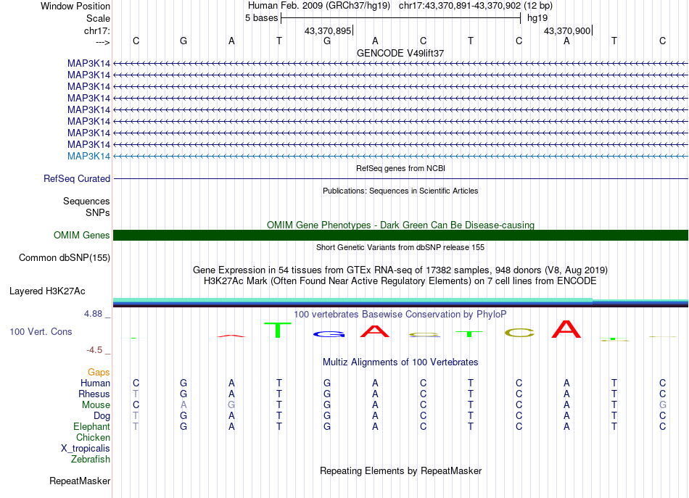Click the olive C conservation logo letter
The height and width of the screenshot is (498, 689).
[519, 333]
